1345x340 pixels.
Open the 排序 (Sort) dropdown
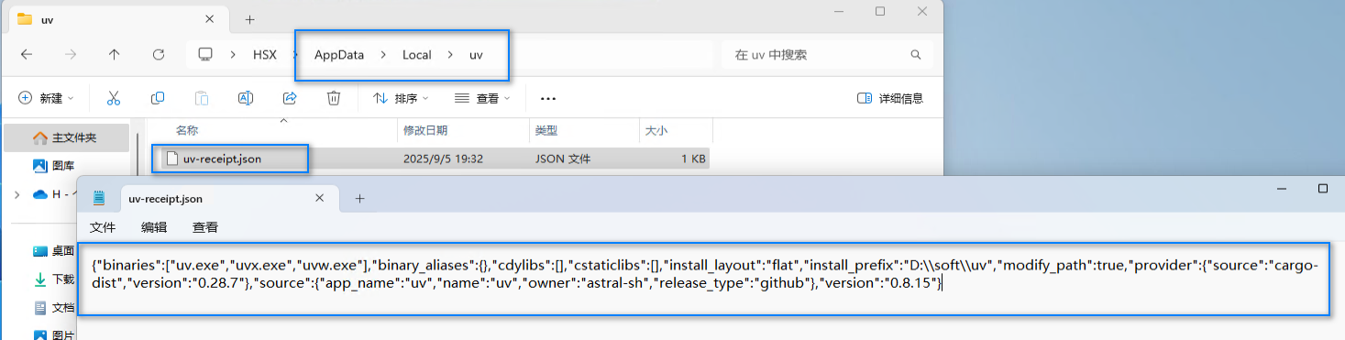[x=401, y=98]
